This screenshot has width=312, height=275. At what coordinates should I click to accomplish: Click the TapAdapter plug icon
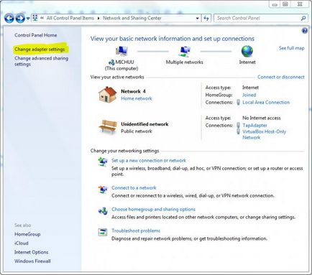click(238, 125)
